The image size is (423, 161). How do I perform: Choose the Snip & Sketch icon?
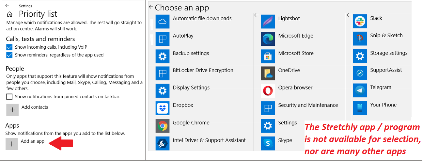[x=360, y=38]
